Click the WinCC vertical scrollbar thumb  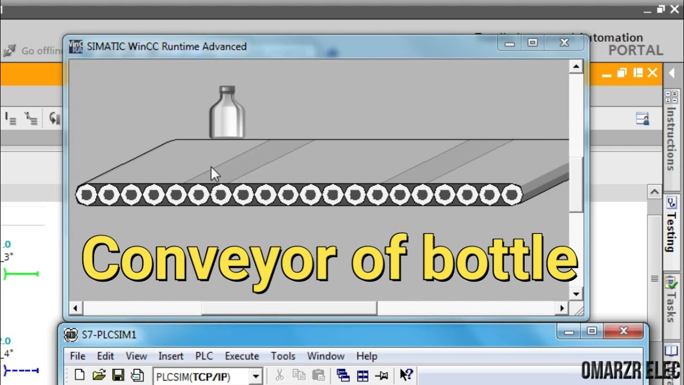(576, 184)
